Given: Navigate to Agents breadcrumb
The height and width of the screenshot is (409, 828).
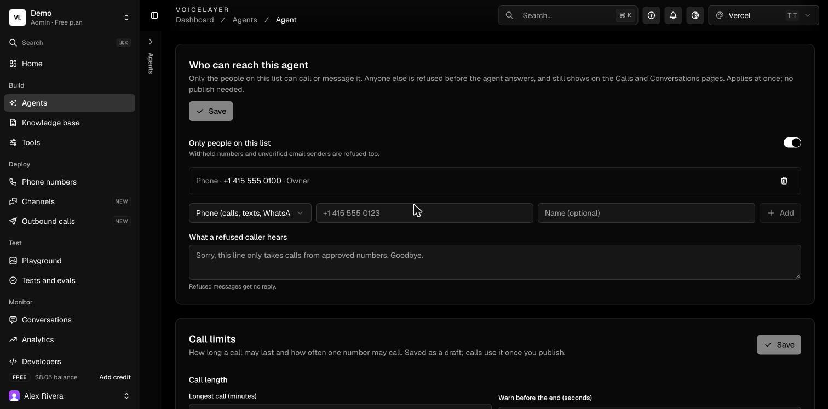Looking at the screenshot, I should click(x=245, y=20).
